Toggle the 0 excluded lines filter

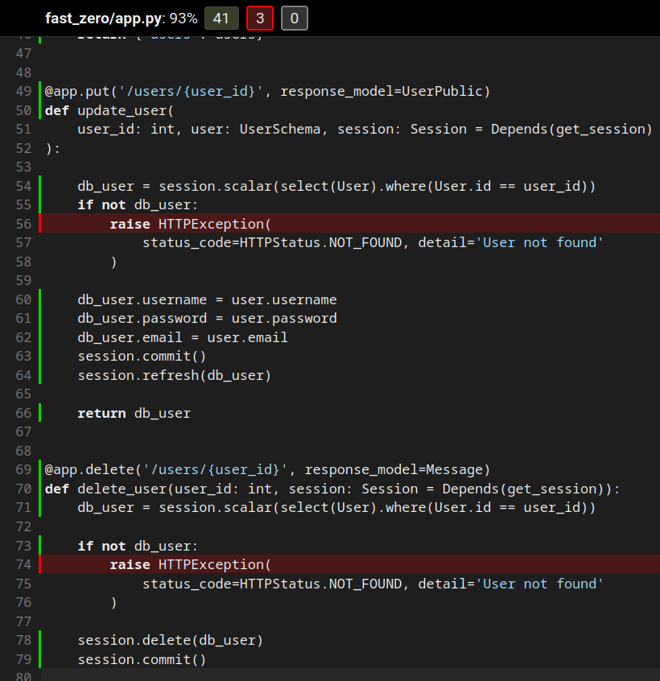[294, 19]
